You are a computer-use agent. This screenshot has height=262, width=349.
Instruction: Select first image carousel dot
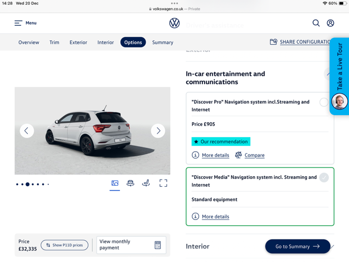pyautogui.click(x=17, y=184)
